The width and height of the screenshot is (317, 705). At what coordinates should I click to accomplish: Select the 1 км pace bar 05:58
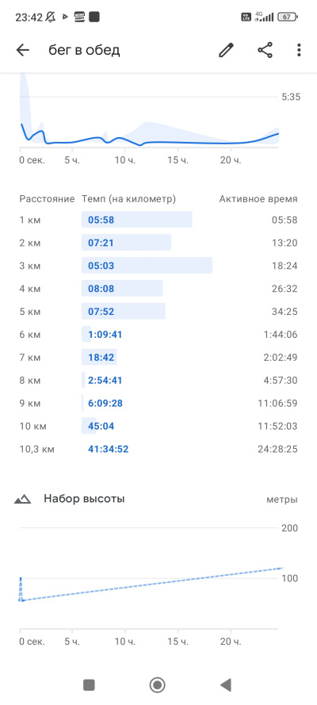pos(137,220)
